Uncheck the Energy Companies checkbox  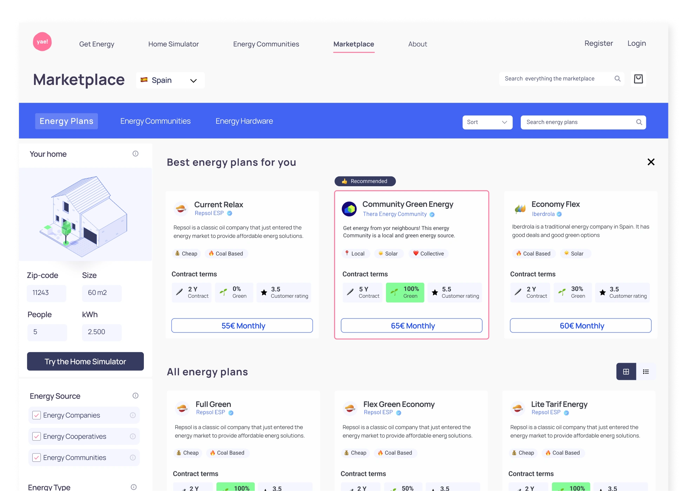[x=36, y=415]
